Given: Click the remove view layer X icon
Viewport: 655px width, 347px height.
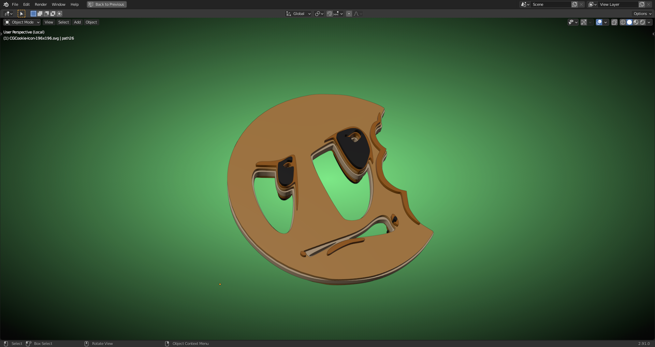Looking at the screenshot, I should coord(649,4).
